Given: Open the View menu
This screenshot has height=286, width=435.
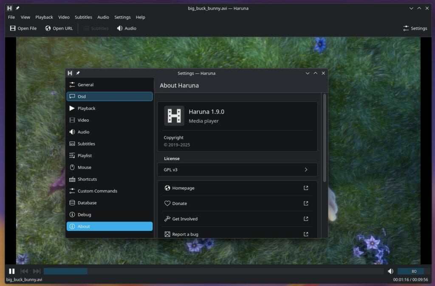Looking at the screenshot, I should tap(25, 17).
